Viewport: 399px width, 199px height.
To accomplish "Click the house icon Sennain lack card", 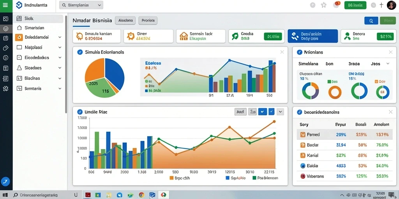I will pos(183,36).
